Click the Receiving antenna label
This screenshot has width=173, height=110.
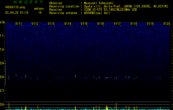(x=63, y=13)
